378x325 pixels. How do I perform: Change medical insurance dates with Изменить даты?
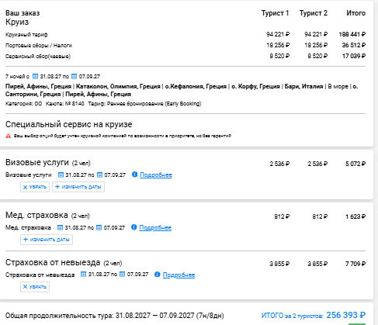coord(47,240)
